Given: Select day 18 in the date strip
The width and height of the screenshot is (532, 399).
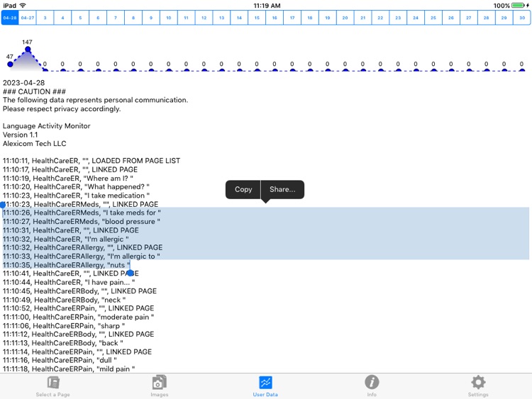Looking at the screenshot, I should 310,18.
